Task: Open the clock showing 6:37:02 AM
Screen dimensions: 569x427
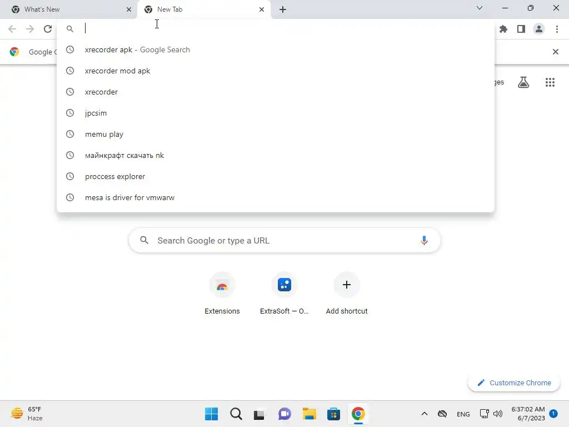Action: [x=528, y=414]
